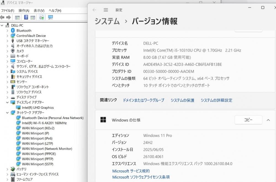This screenshot has width=276, height=182.
Task: Click the show/hide console tree toolbar icon
Action: point(17,17)
